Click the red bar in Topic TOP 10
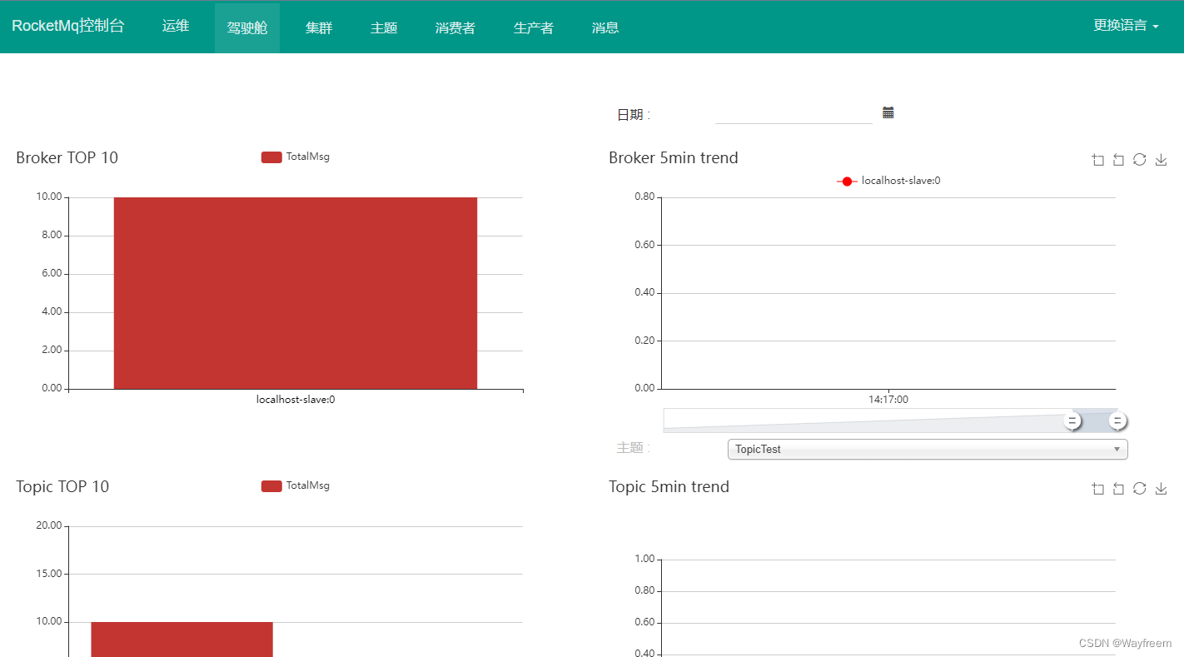1184x657 pixels. (182, 640)
